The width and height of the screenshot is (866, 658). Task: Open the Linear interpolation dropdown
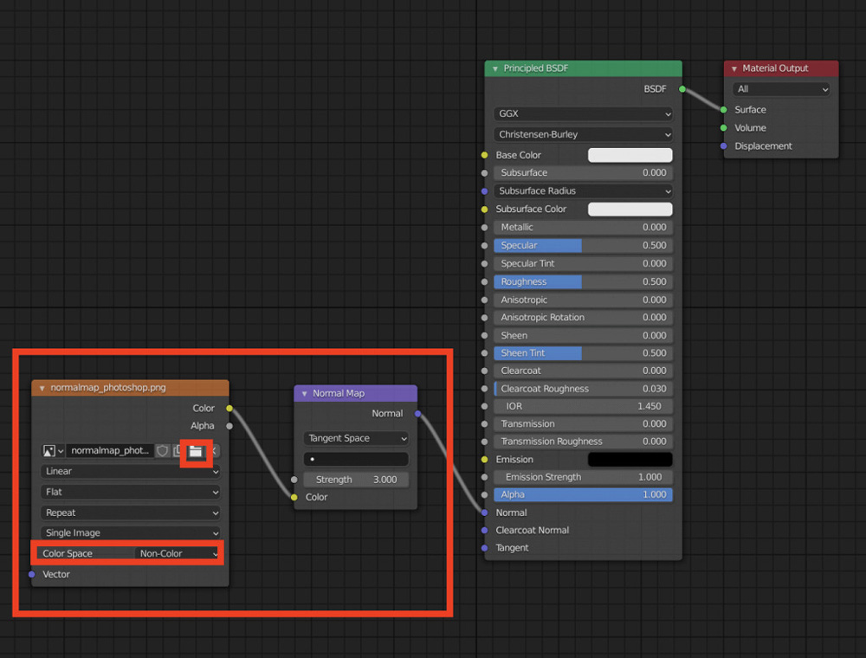pyautogui.click(x=129, y=471)
